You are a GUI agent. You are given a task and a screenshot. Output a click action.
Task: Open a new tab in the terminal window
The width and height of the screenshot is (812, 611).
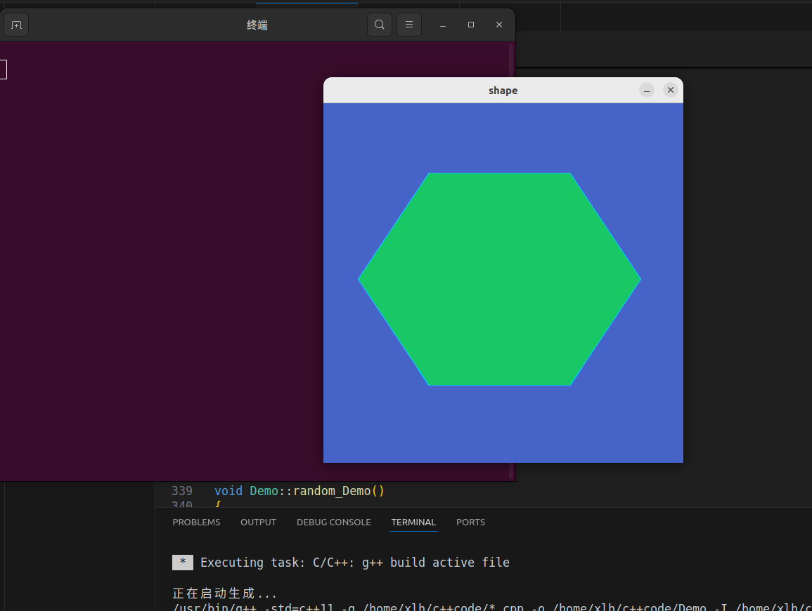[16, 25]
